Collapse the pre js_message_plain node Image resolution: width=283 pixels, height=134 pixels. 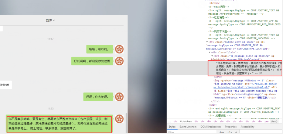tap(212, 56)
